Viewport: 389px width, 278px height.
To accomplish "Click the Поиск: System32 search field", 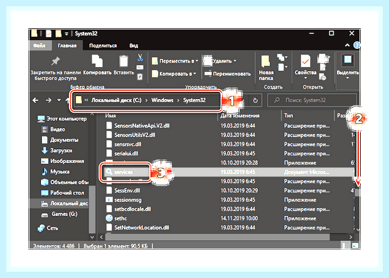I will 312,100.
